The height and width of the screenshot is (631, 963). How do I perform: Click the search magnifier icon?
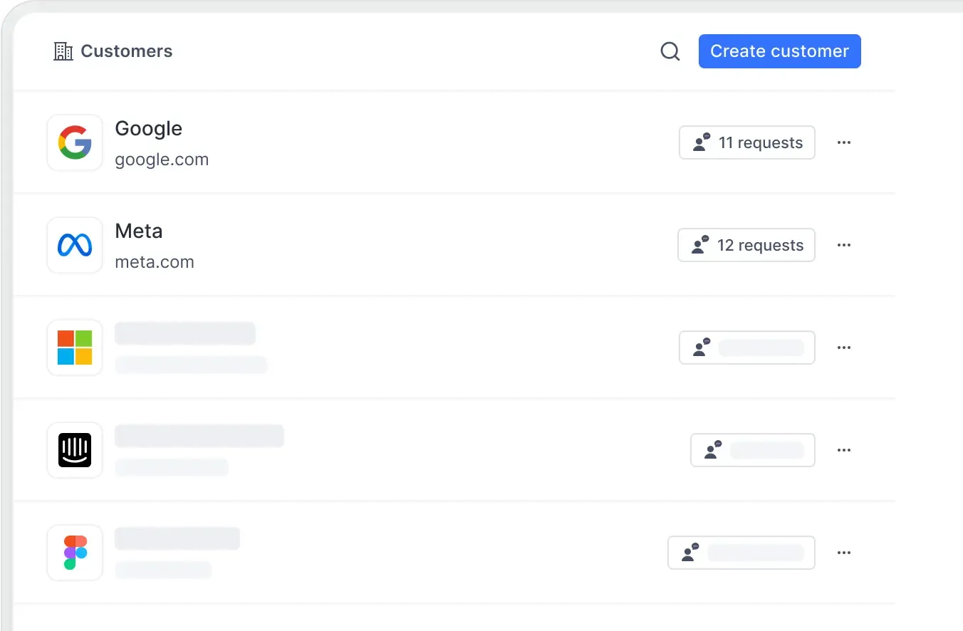(670, 51)
